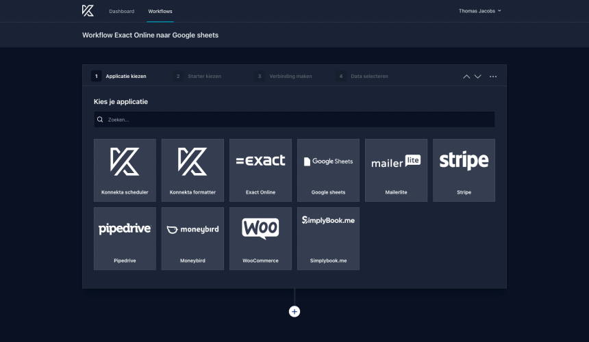Pick the Mailerlite application
The width and height of the screenshot is (589, 342).
click(397, 170)
